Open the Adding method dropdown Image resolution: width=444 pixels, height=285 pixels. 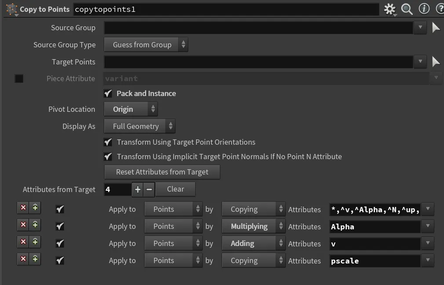(253, 243)
